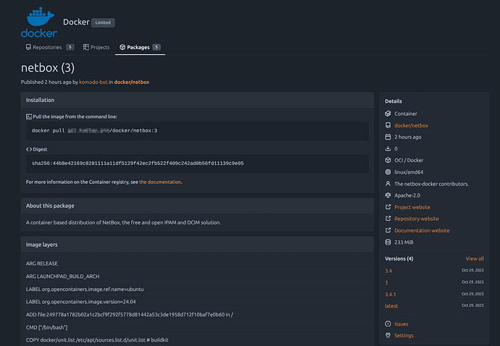Open the Repositories tab
The height and width of the screenshot is (346, 500).
(47, 47)
